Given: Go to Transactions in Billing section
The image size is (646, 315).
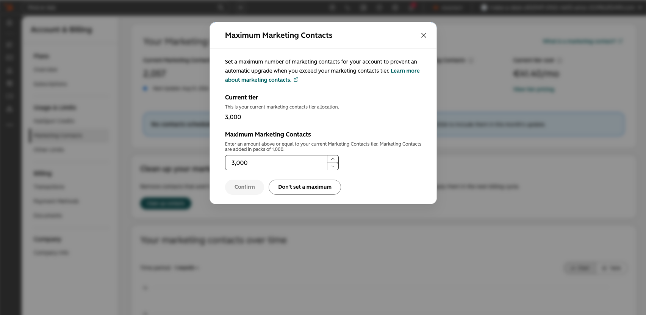Looking at the screenshot, I should (x=49, y=187).
